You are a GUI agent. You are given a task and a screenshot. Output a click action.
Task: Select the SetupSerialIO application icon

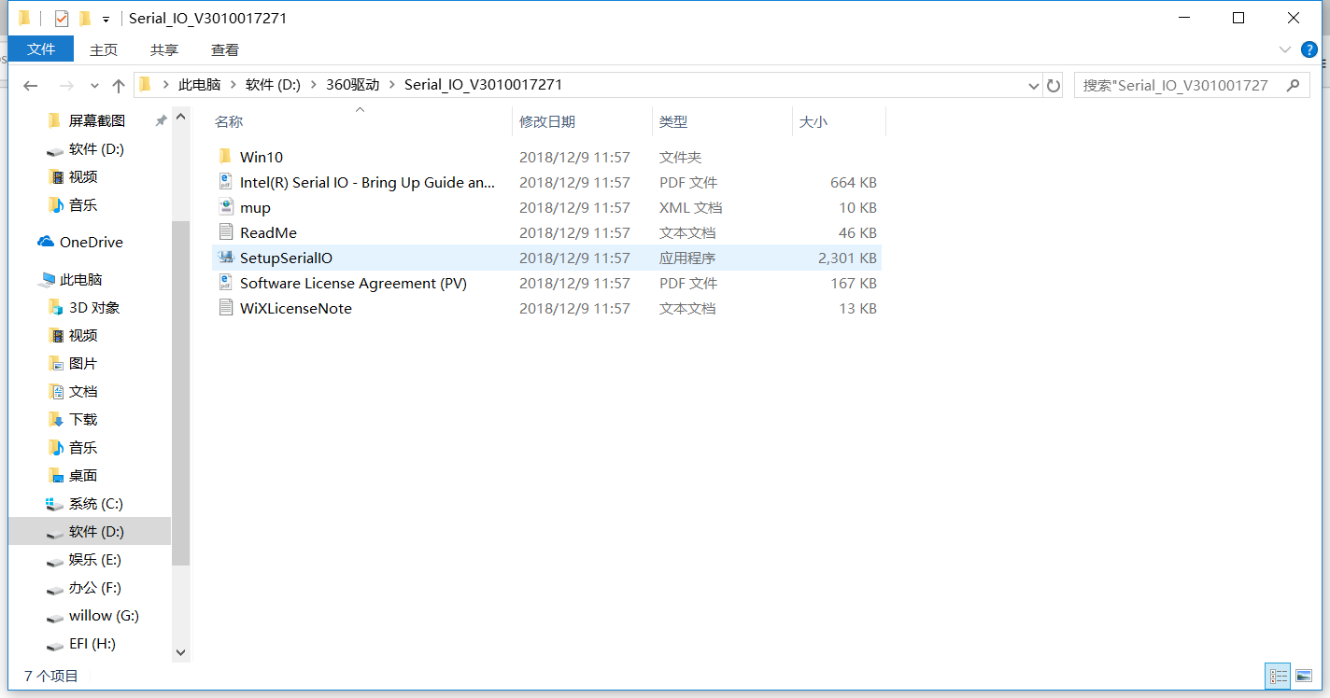click(225, 258)
